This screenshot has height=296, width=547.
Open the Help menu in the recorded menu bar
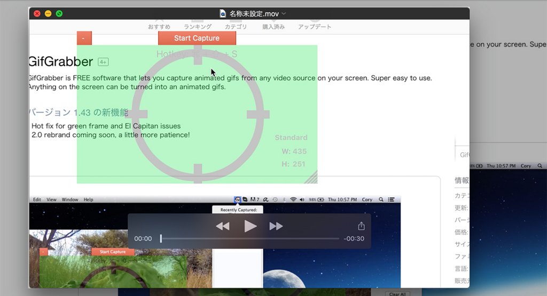point(88,199)
